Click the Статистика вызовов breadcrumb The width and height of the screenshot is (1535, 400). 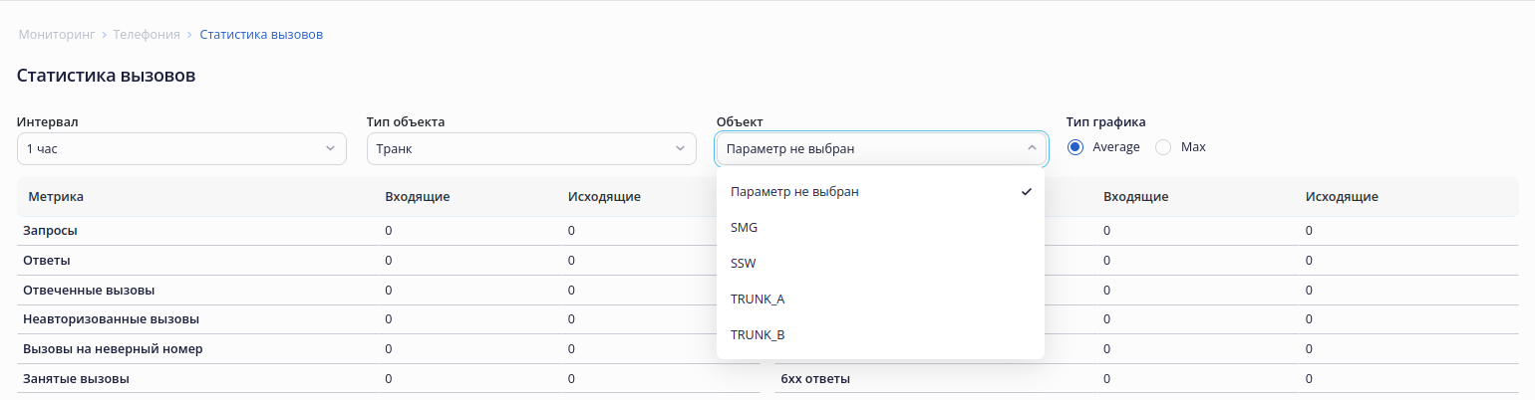pos(261,35)
